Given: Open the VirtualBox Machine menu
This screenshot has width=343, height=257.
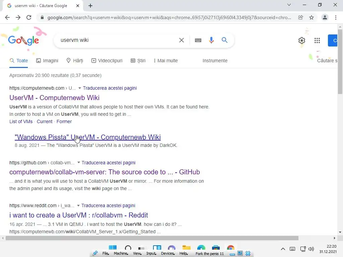Looking at the screenshot, I should point(121,254).
